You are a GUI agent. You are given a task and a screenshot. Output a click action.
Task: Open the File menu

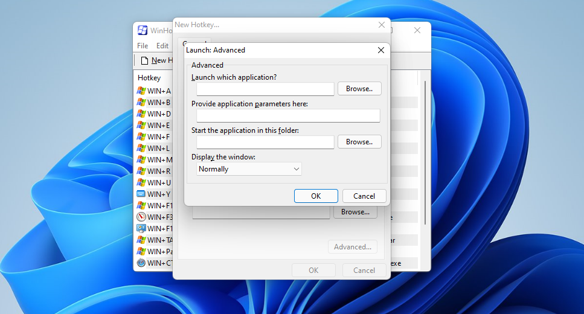pos(143,46)
